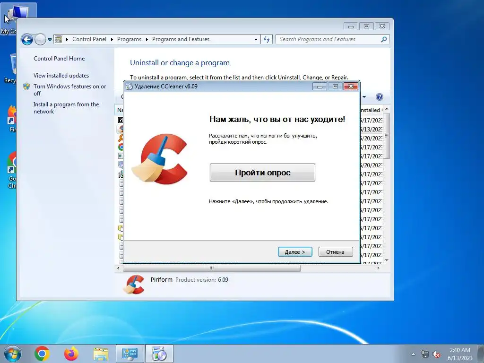The height and width of the screenshot is (363, 484).
Task: Click the search magnifier icon
Action: (384, 39)
